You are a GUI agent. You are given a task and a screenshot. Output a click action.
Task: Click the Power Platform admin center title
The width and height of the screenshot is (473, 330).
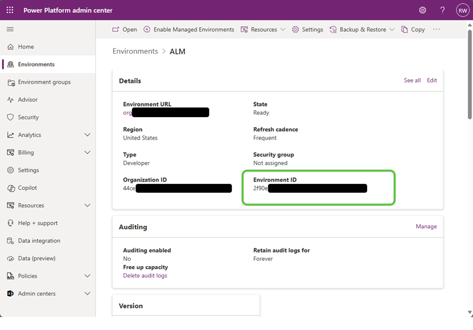pos(68,10)
